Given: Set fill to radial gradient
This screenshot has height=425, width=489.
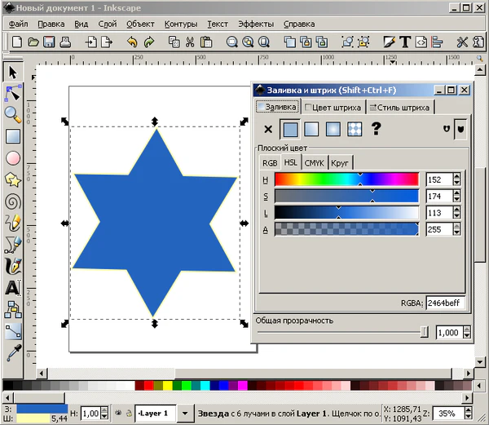Looking at the screenshot, I should [333, 129].
